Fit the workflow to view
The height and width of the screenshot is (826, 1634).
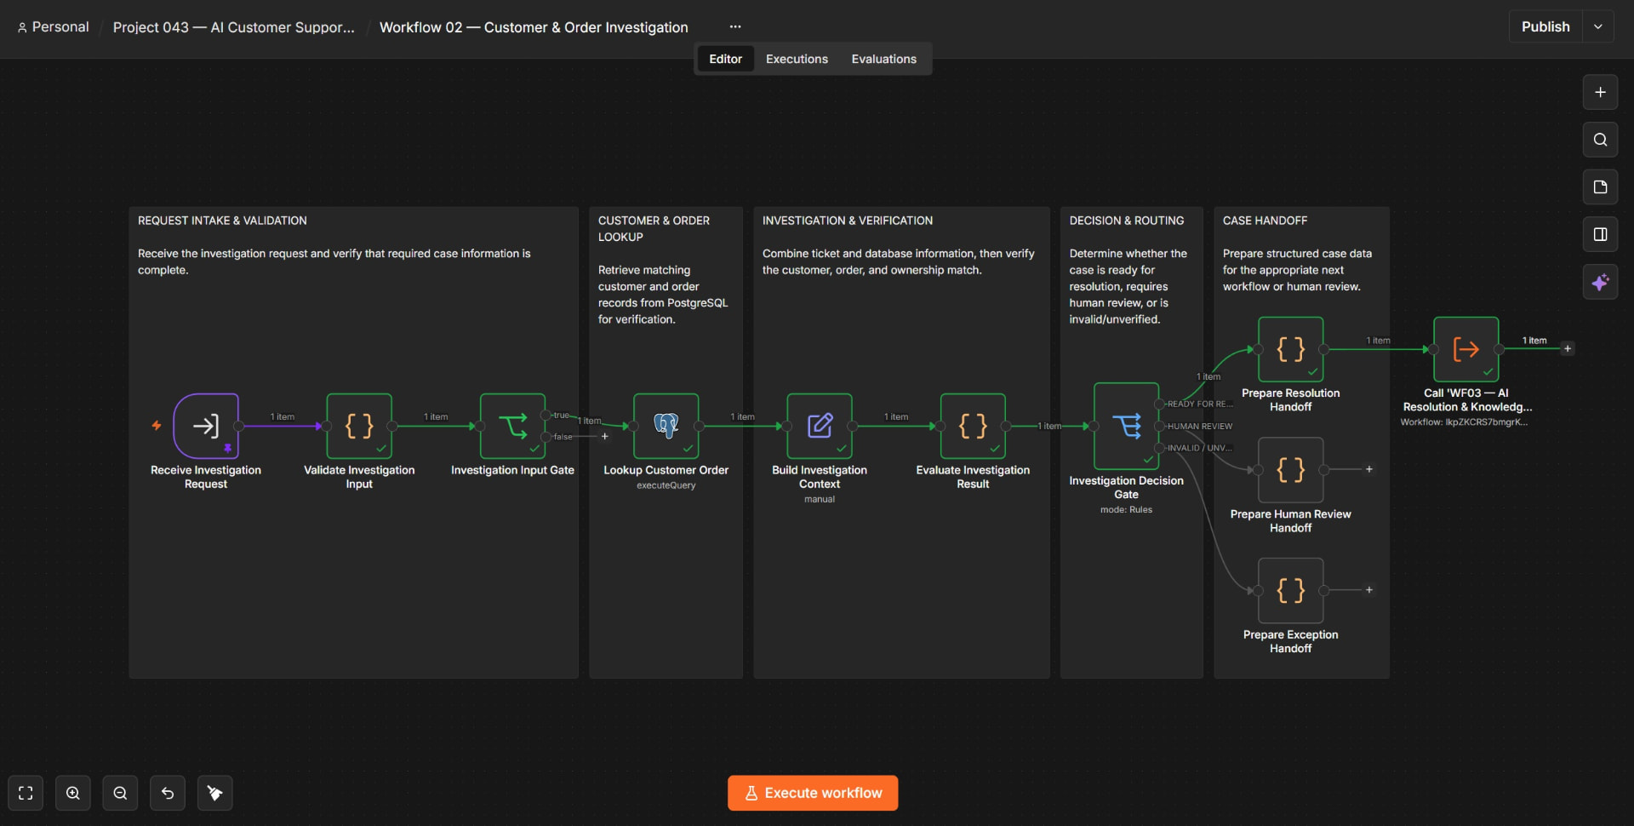(x=26, y=794)
